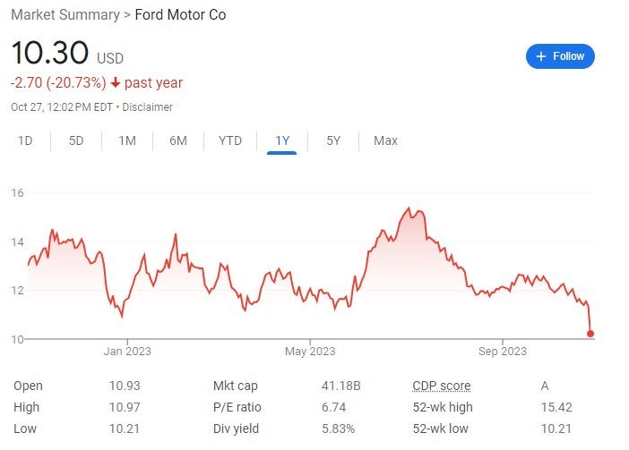Viewport: 629px width, 450px height.
Task: Select the 5D time range tab
Action: pos(76,140)
